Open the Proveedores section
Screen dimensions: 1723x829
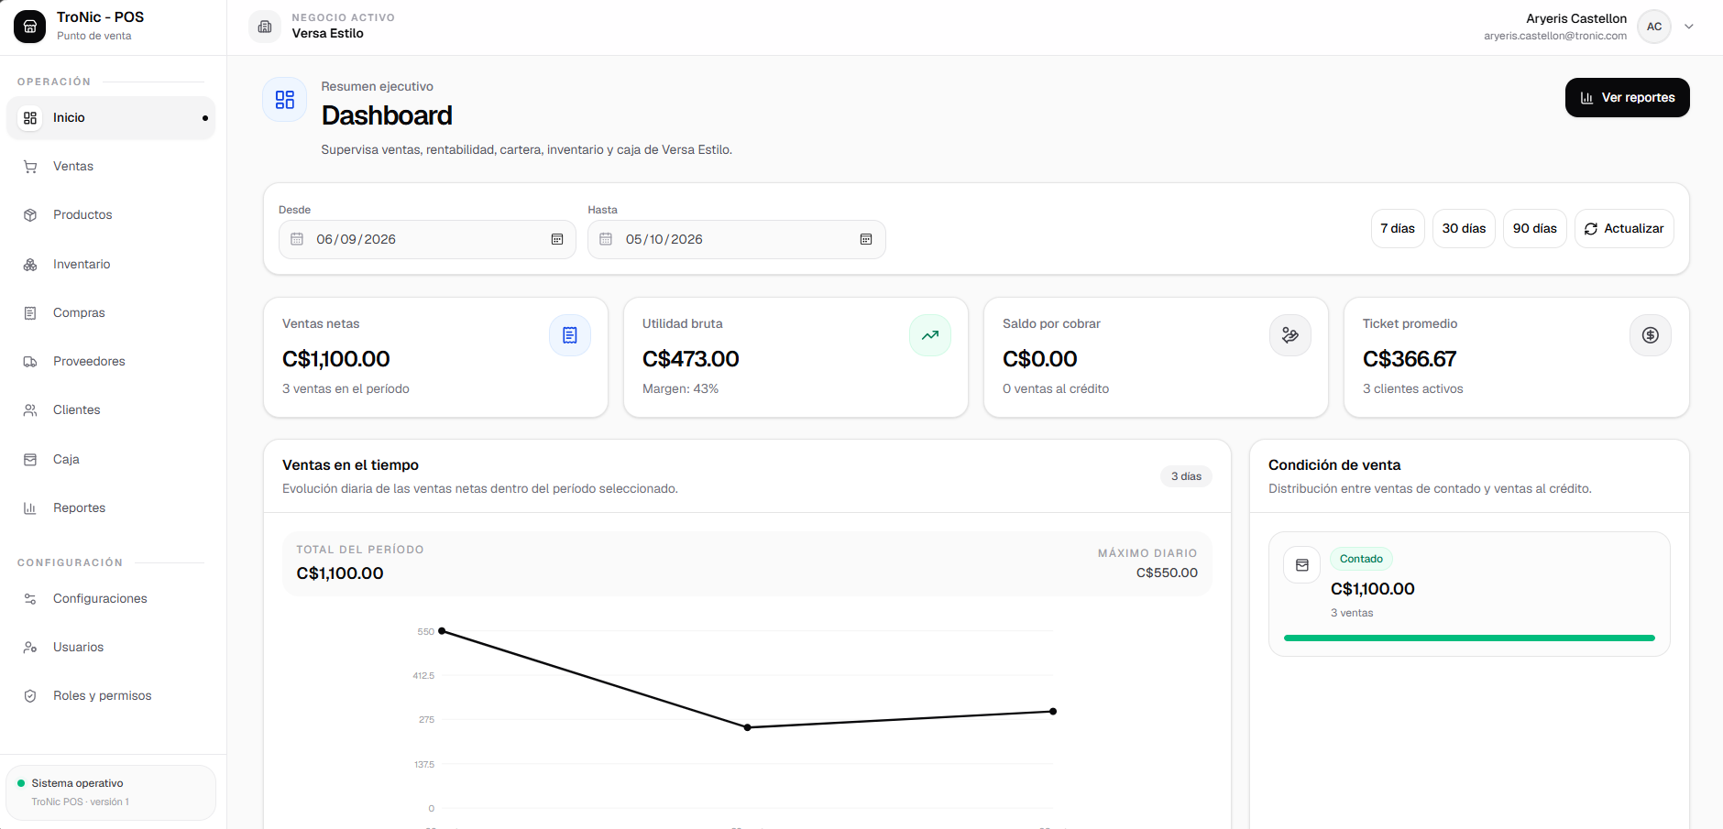[x=111, y=362]
